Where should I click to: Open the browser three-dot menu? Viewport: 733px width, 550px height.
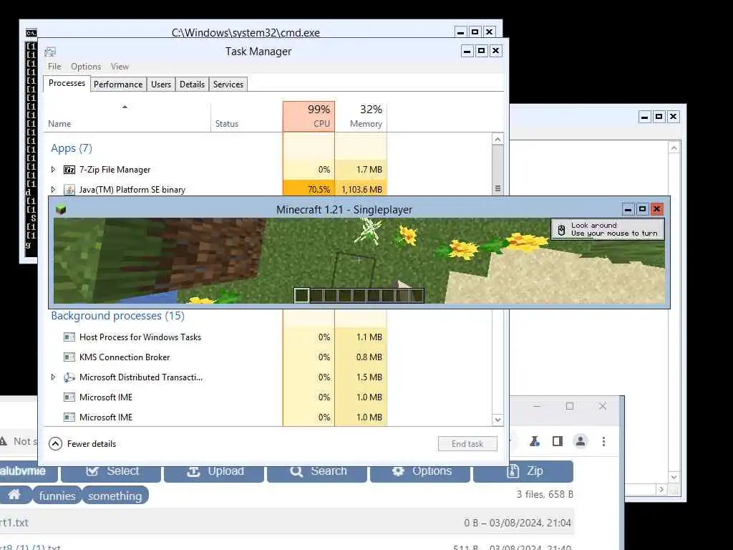click(604, 441)
